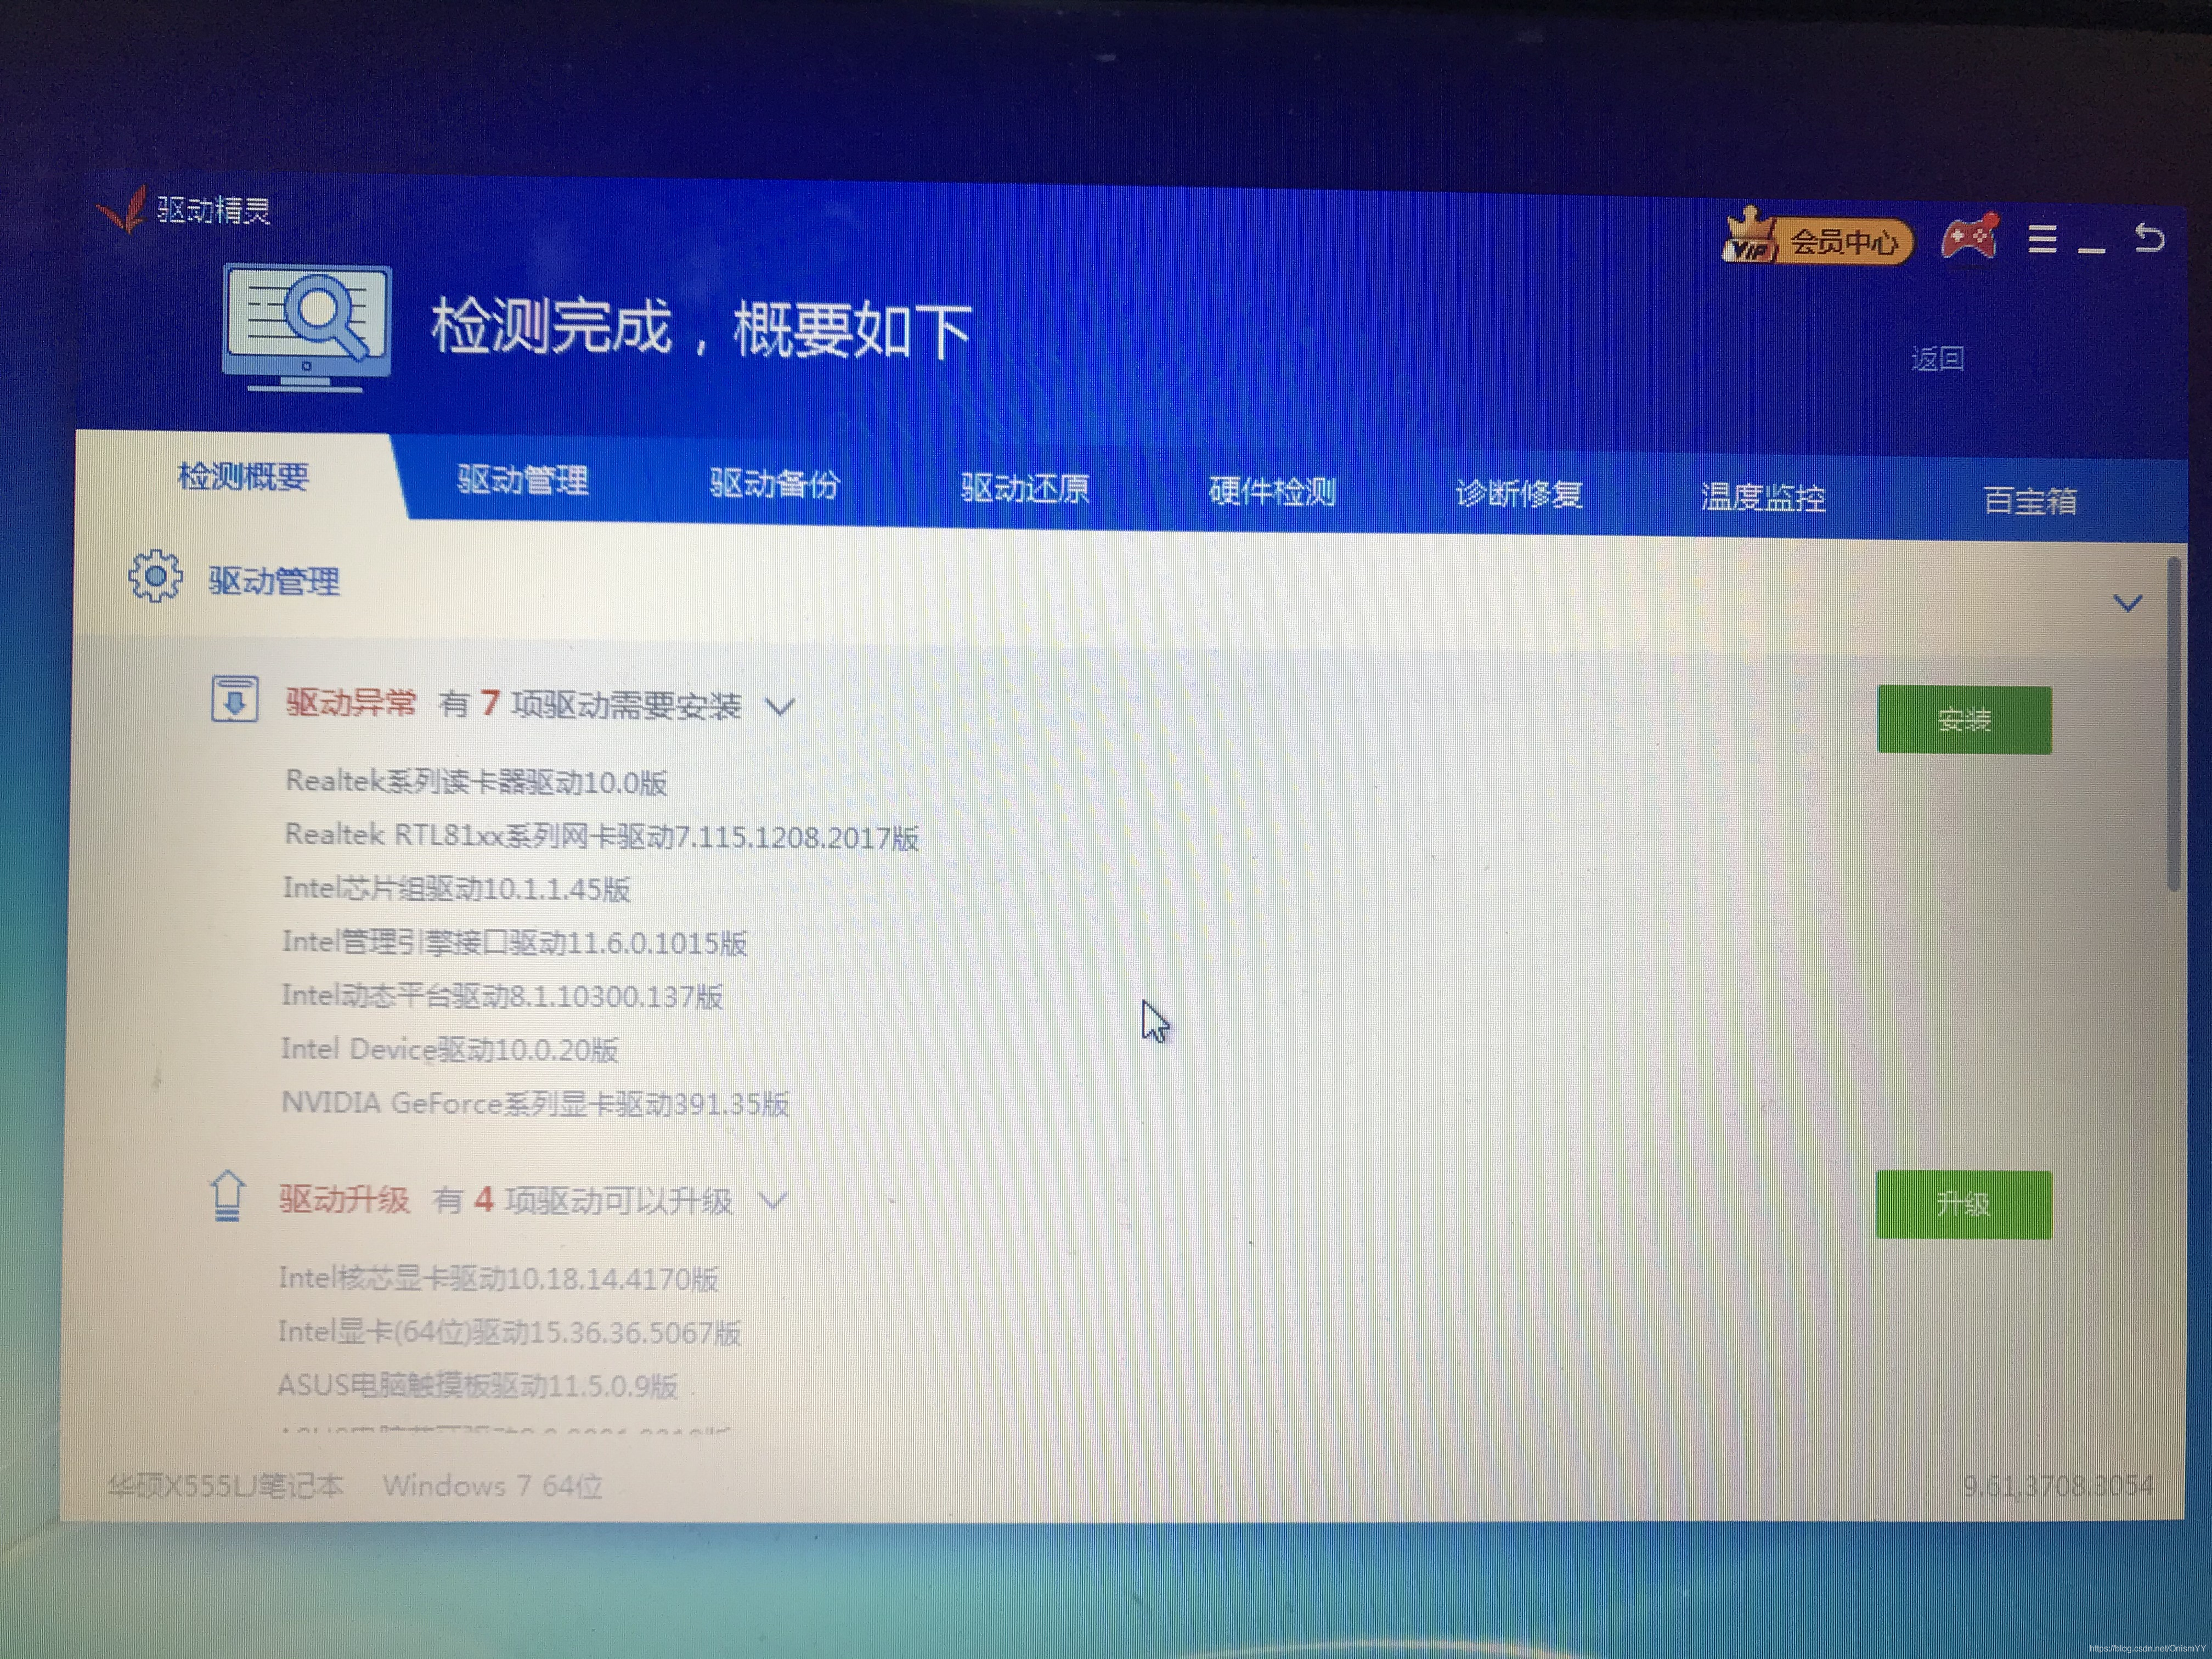Switch to the 驱动备份 tab
This screenshot has width=2212, height=1659.
(x=774, y=484)
